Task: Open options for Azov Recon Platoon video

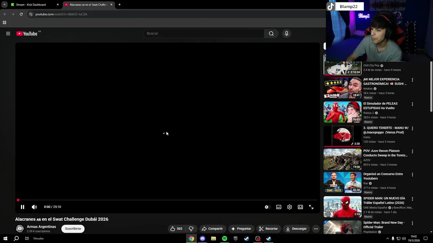Action: pos(412,152)
